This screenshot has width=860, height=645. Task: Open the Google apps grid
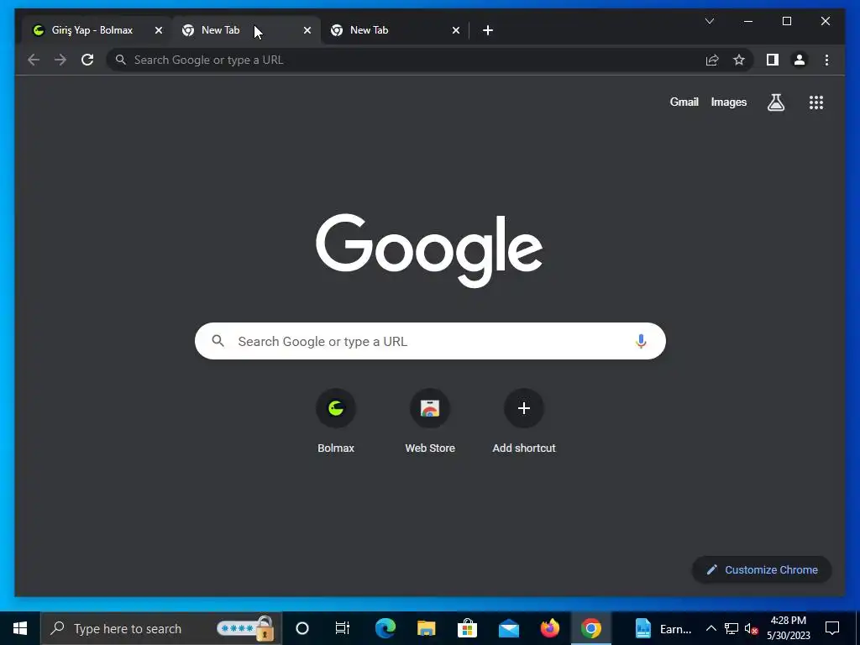(816, 102)
